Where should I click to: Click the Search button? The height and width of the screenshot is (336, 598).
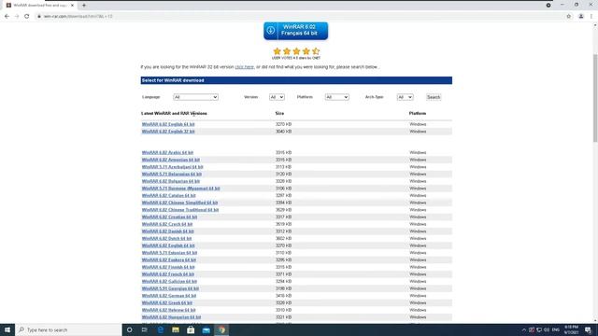tap(434, 97)
